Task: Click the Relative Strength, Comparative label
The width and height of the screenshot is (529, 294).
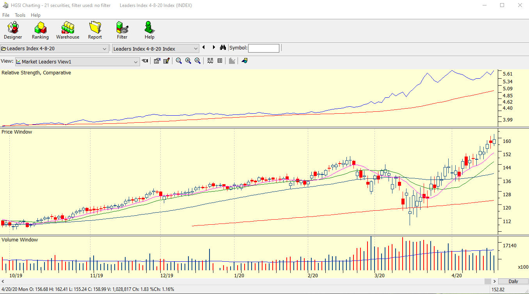Action: coord(36,73)
